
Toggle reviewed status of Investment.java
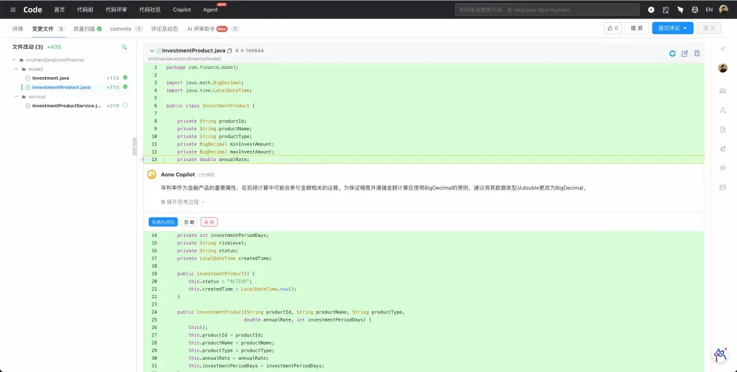[125, 78]
